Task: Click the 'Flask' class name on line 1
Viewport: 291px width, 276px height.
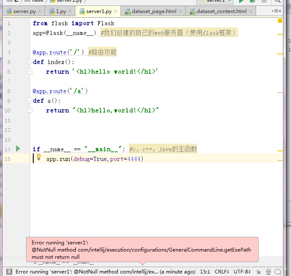Action: point(106,23)
